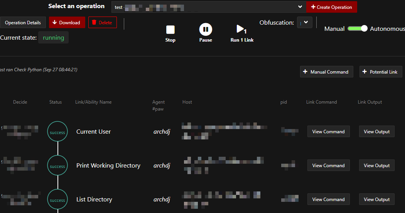Click archdj agent in Current User row
This screenshot has height=213, width=405.
(x=162, y=132)
